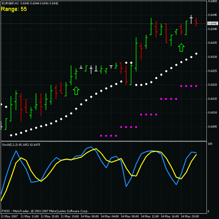219x219 pixels.
Task: Click the "14 May 16:00" time label
Action: (x=170, y=217)
